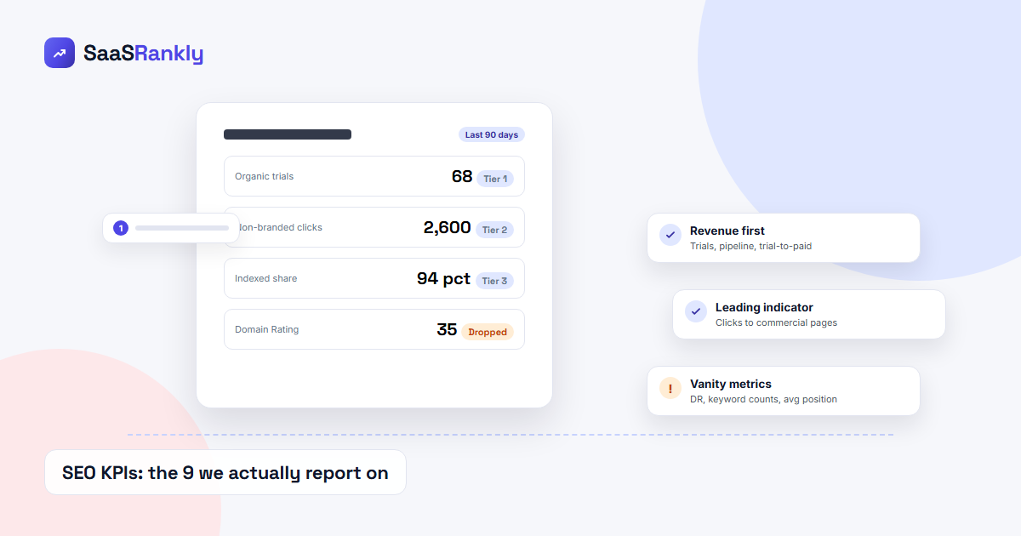The width and height of the screenshot is (1021, 536).
Task: Click Clicks to commercial pages subtitle
Action: pyautogui.click(x=776, y=322)
